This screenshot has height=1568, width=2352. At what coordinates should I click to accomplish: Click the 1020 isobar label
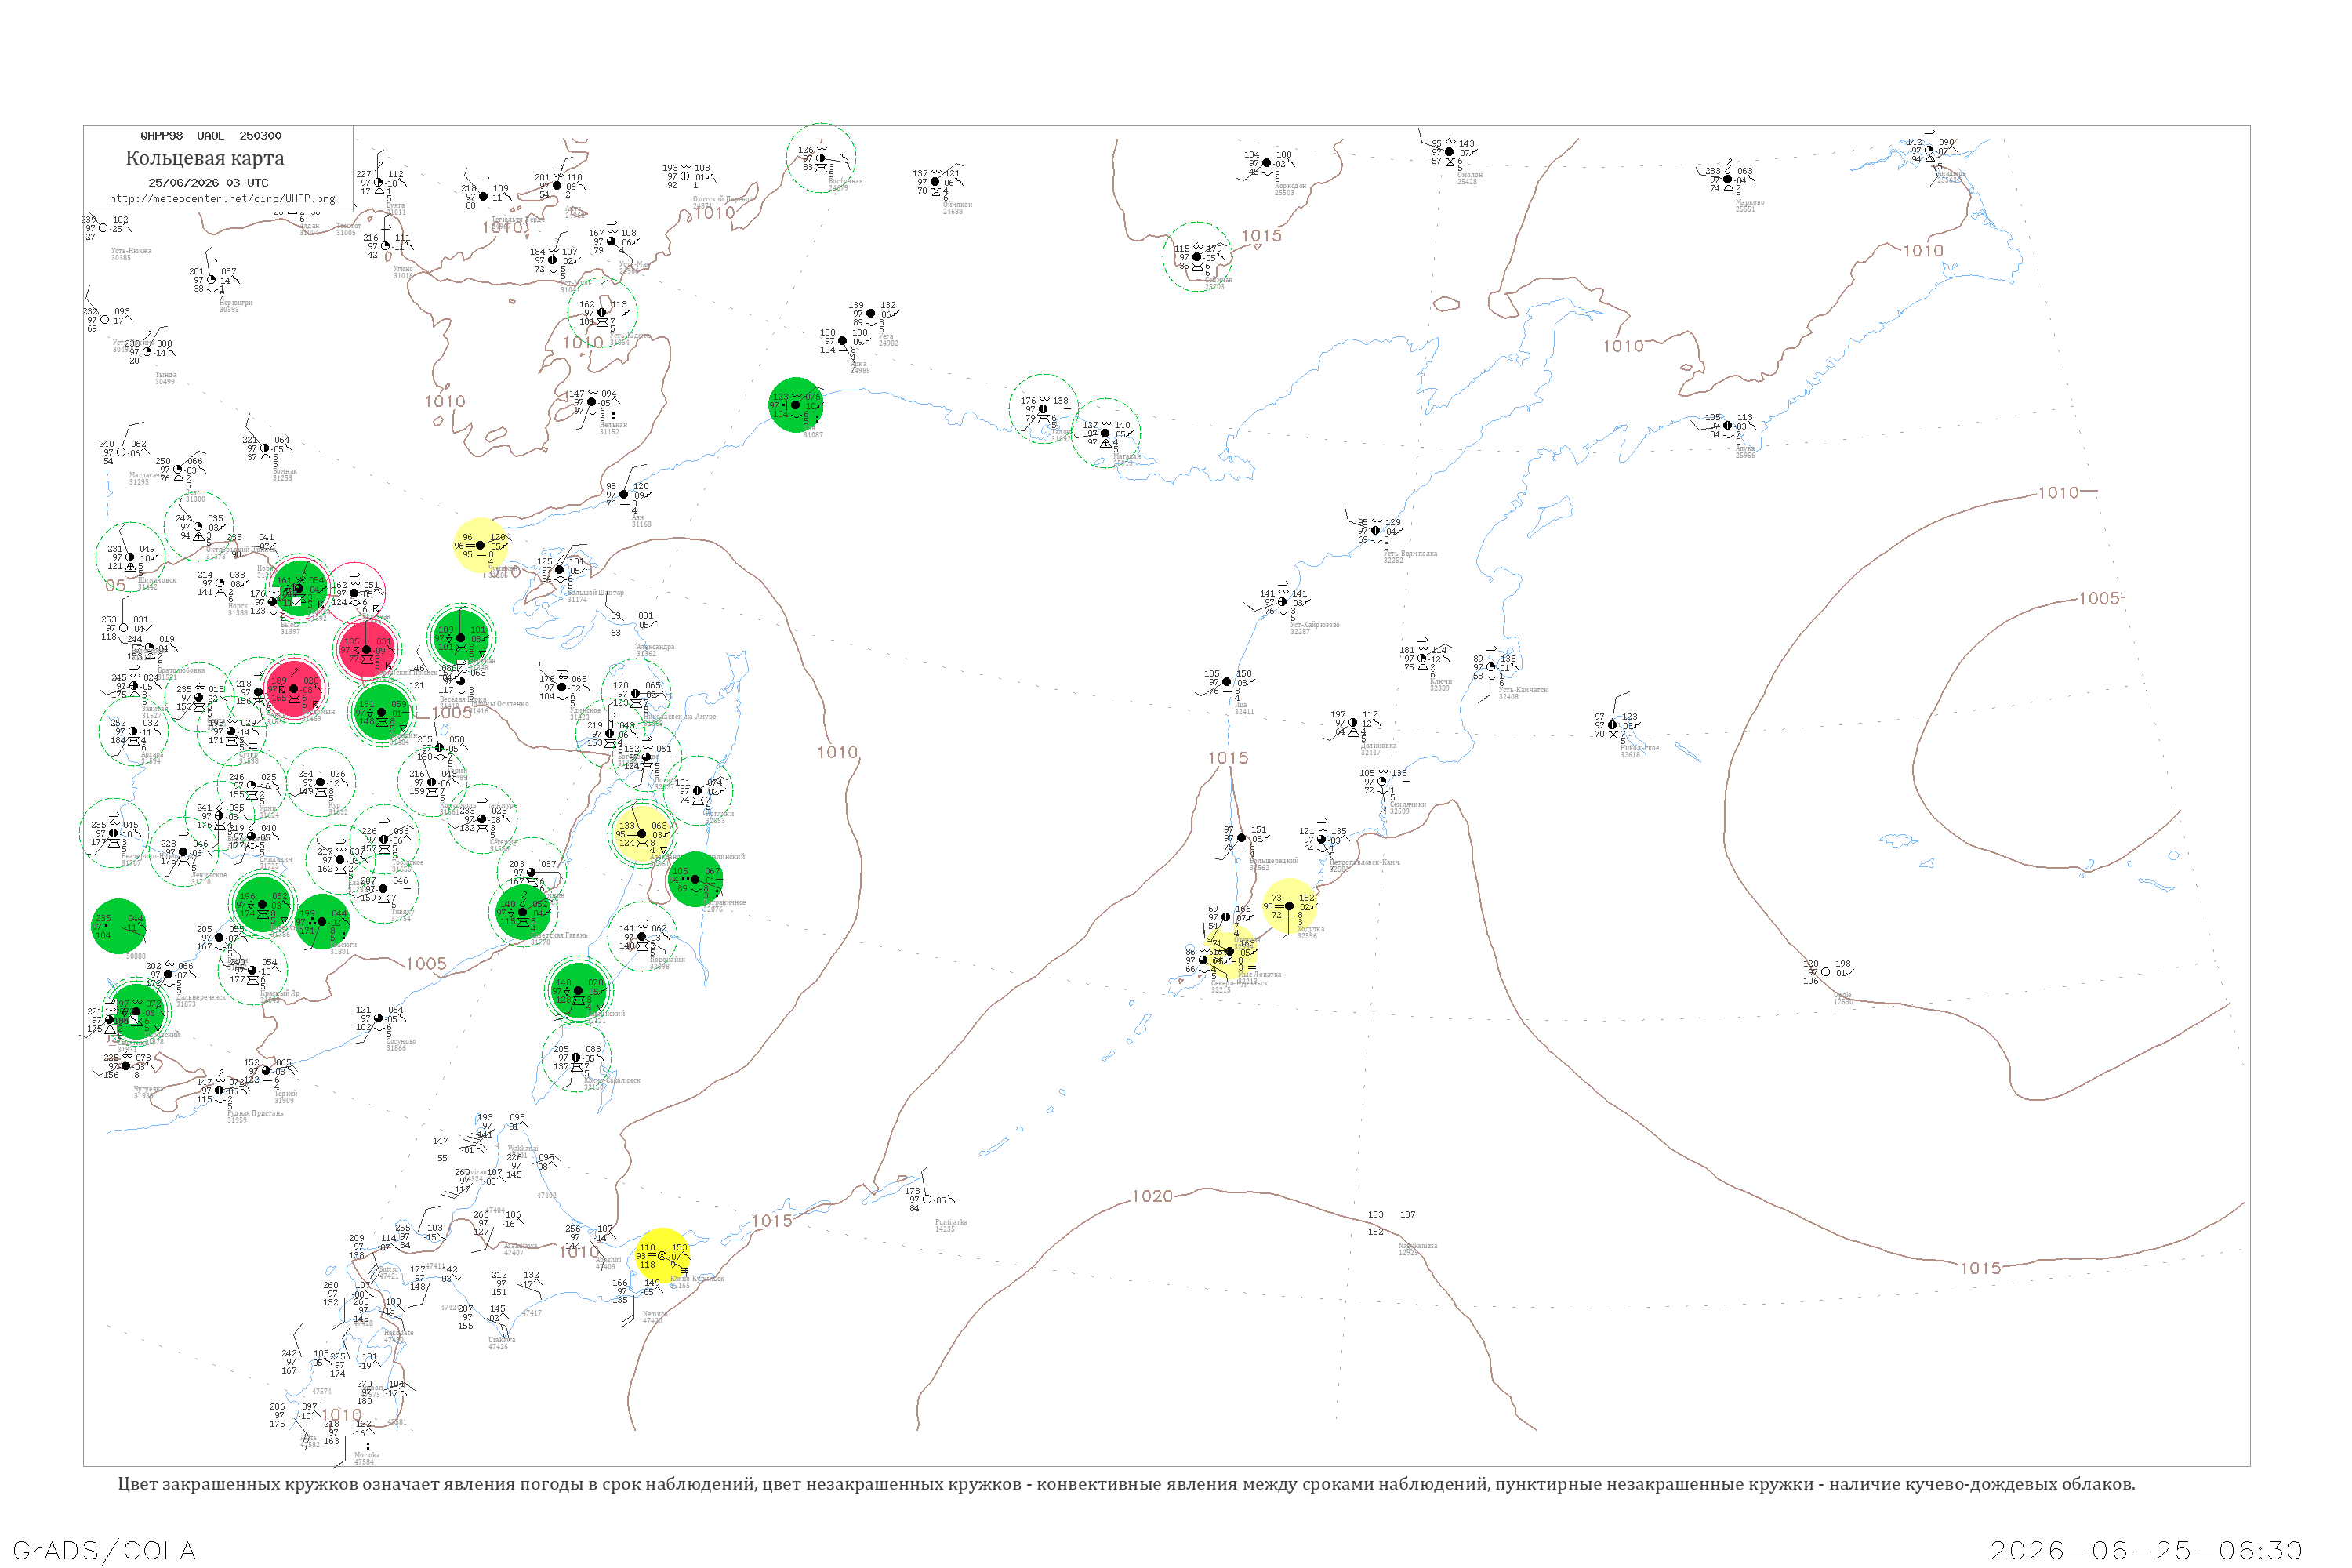1152,1196
